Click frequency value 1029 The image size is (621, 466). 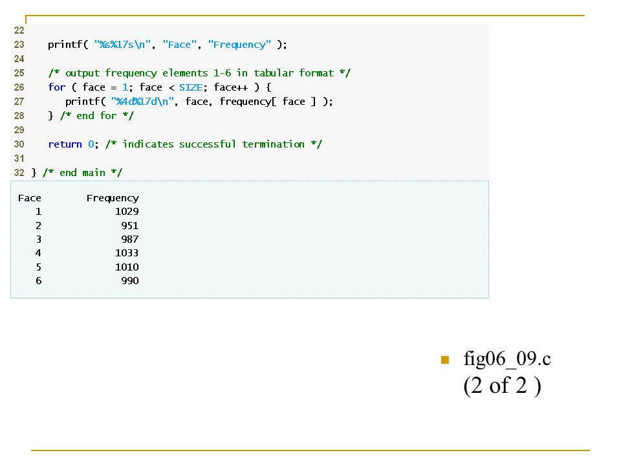pos(127,212)
